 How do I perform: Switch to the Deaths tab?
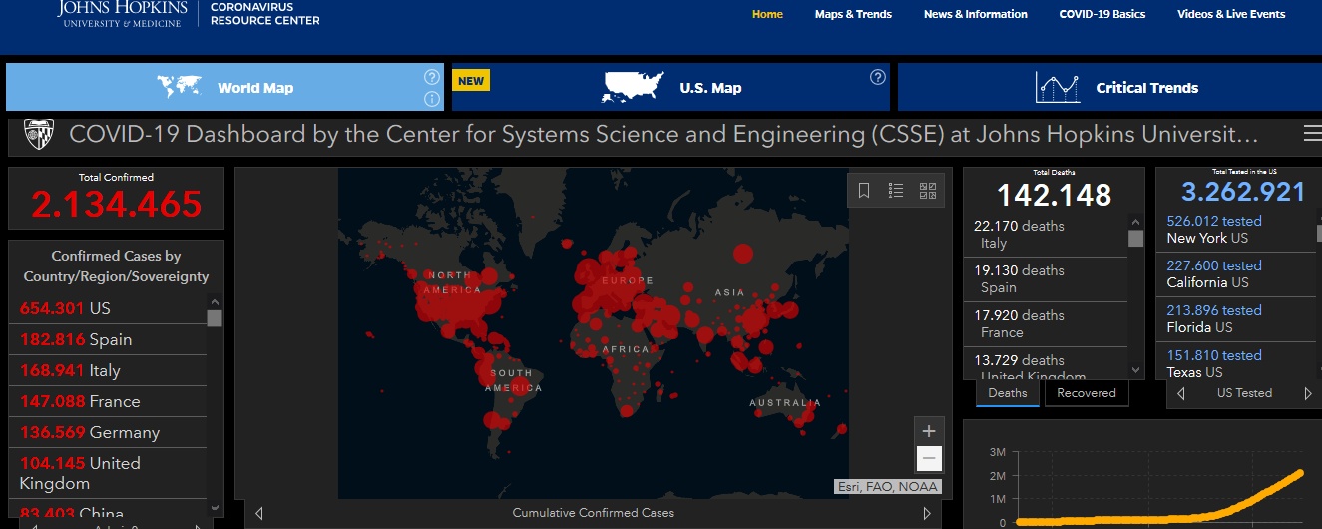pos(1008,393)
